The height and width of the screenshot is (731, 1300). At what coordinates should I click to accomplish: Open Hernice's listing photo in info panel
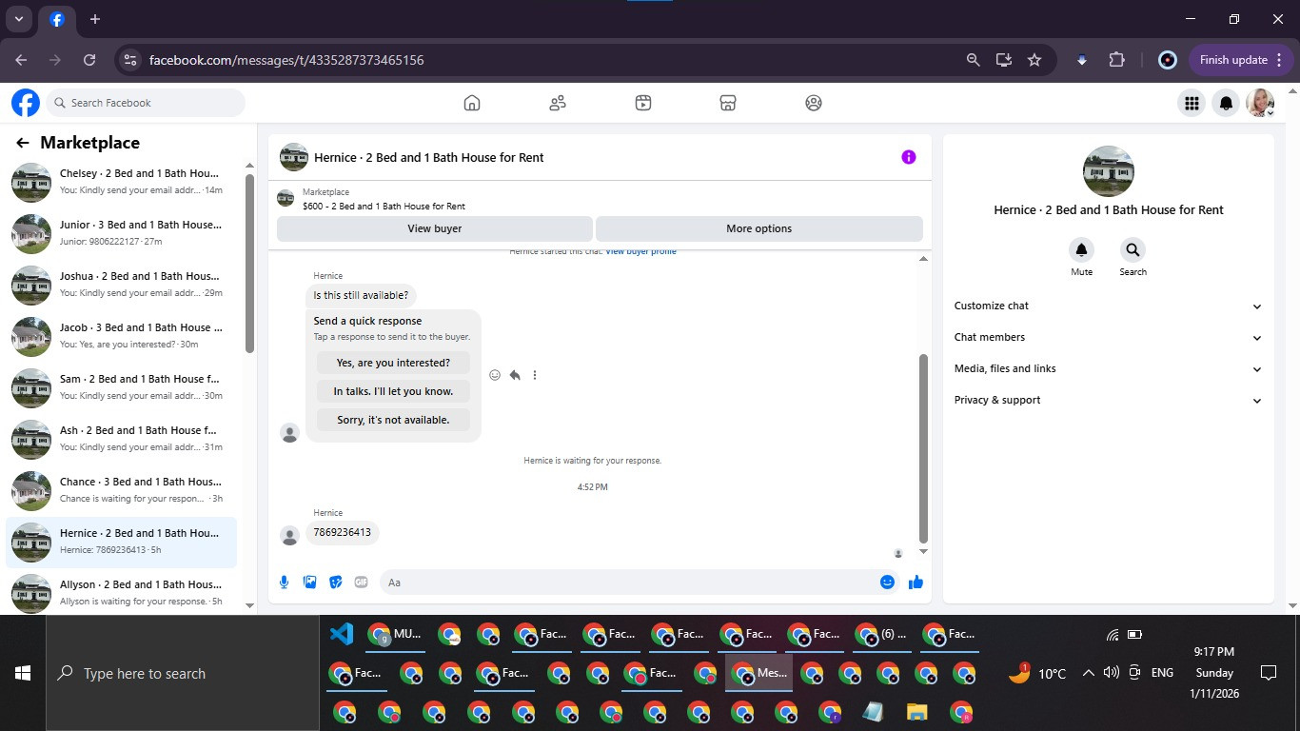(1108, 171)
